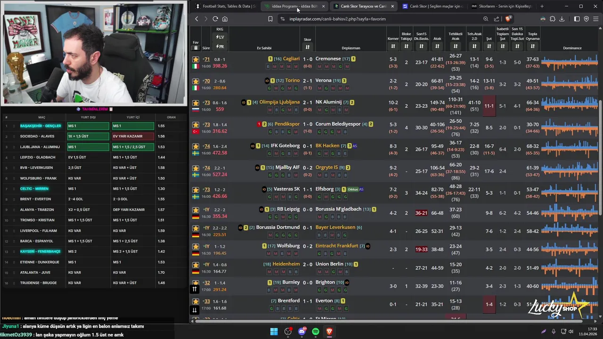Unfavorite the IFK Goteborg star
This screenshot has height=339, width=603.
(x=196, y=146)
